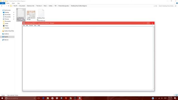Open the Edit menu in Notepad
Screen dimensions: 178x100
(27, 26)
